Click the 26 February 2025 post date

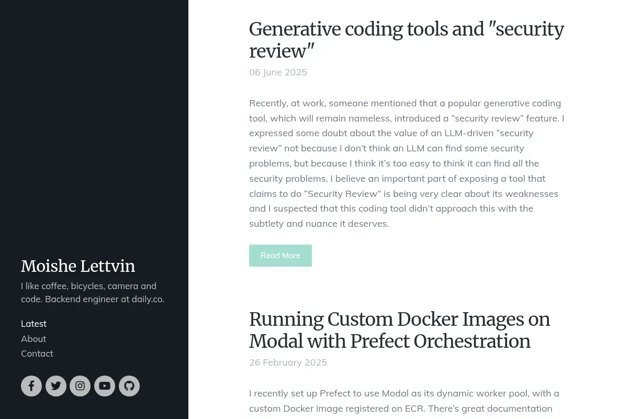[288, 362]
